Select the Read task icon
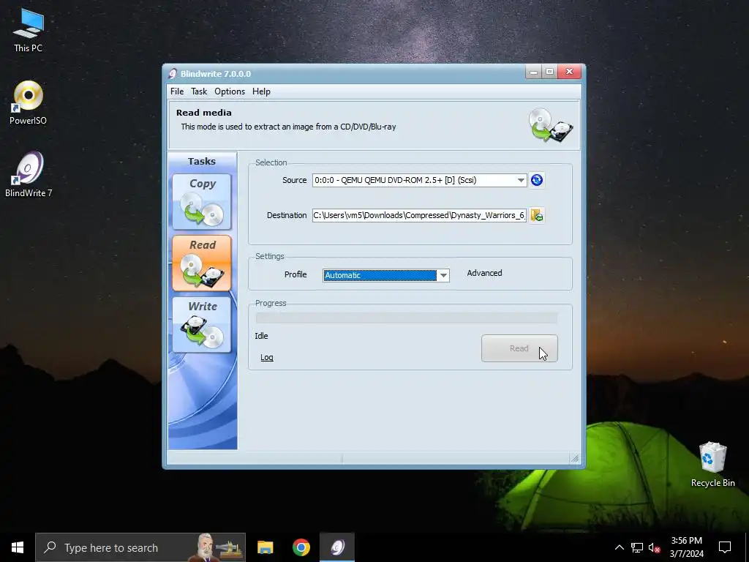Screen dimensions: 749x562 pyautogui.click(x=202, y=263)
